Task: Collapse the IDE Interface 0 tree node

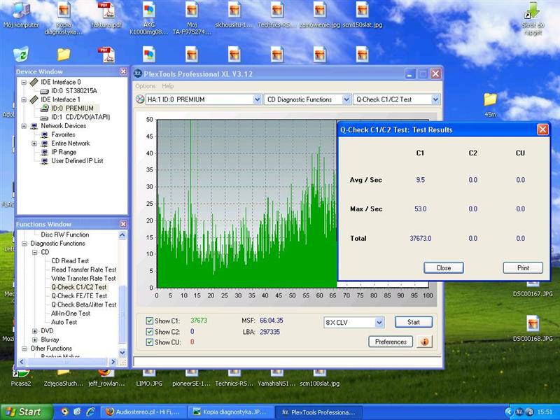Action: [x=24, y=82]
